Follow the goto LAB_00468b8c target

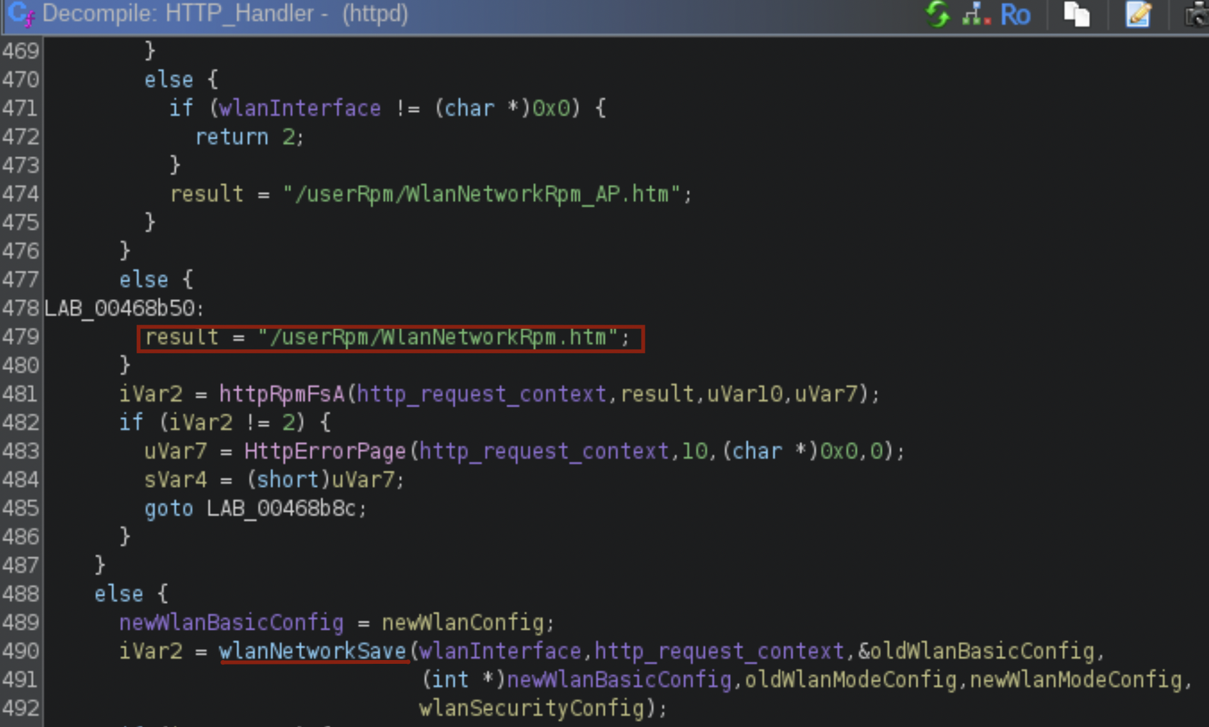click(x=285, y=508)
